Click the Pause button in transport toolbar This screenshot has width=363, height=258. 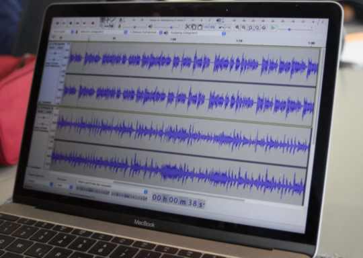58,23
